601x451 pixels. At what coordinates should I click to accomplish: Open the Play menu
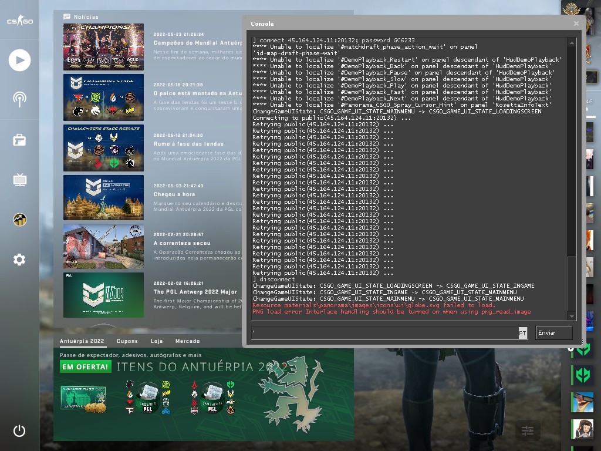(x=19, y=60)
